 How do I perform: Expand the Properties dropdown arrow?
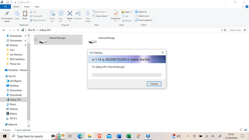[116, 21]
